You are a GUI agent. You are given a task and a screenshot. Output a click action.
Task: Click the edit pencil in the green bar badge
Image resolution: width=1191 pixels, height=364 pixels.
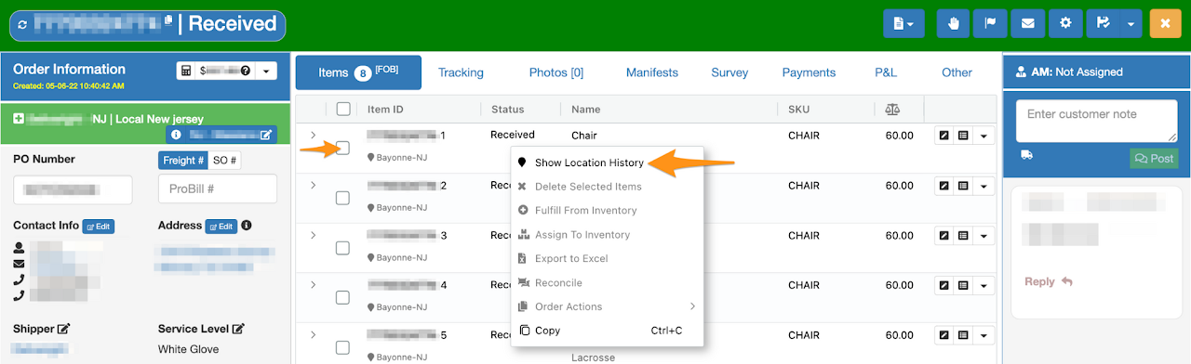point(266,135)
